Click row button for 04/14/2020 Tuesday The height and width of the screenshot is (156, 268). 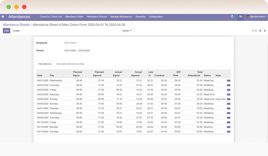click(x=229, y=132)
